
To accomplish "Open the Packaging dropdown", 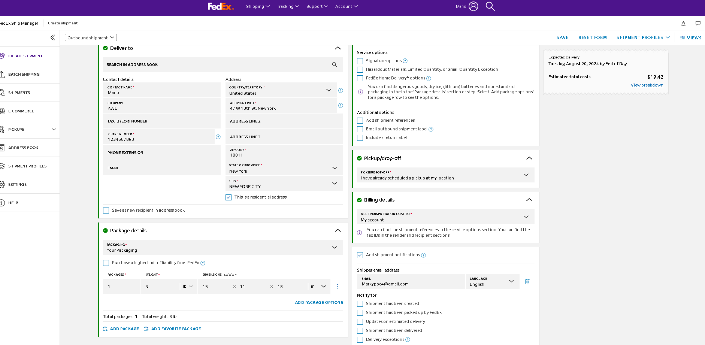I will [x=223, y=247].
